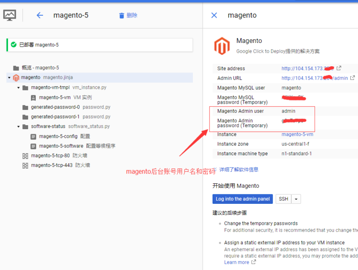The height and width of the screenshot is (270, 358).
Task: Open the Learn more link
Action: [237, 262]
